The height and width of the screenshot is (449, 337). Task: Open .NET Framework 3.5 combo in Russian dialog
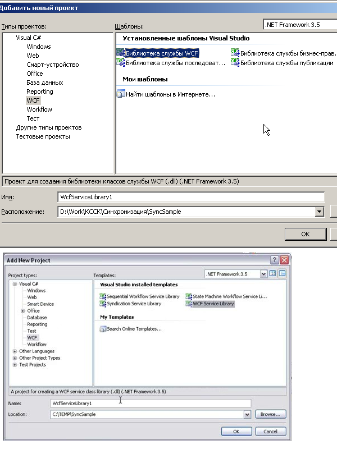point(300,25)
